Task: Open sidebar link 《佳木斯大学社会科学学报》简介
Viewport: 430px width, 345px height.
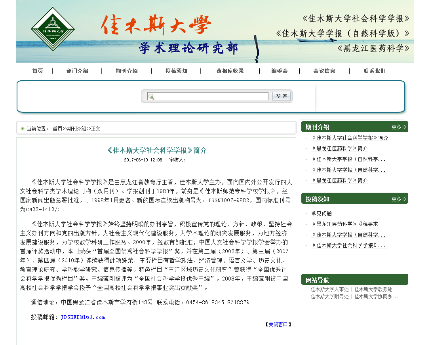Action: [350, 138]
